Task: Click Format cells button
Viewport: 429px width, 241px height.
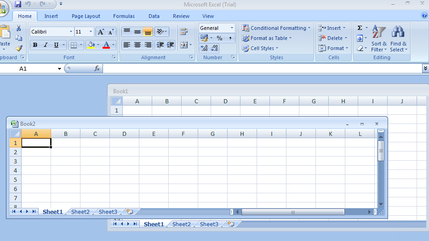Action: pyautogui.click(x=333, y=48)
